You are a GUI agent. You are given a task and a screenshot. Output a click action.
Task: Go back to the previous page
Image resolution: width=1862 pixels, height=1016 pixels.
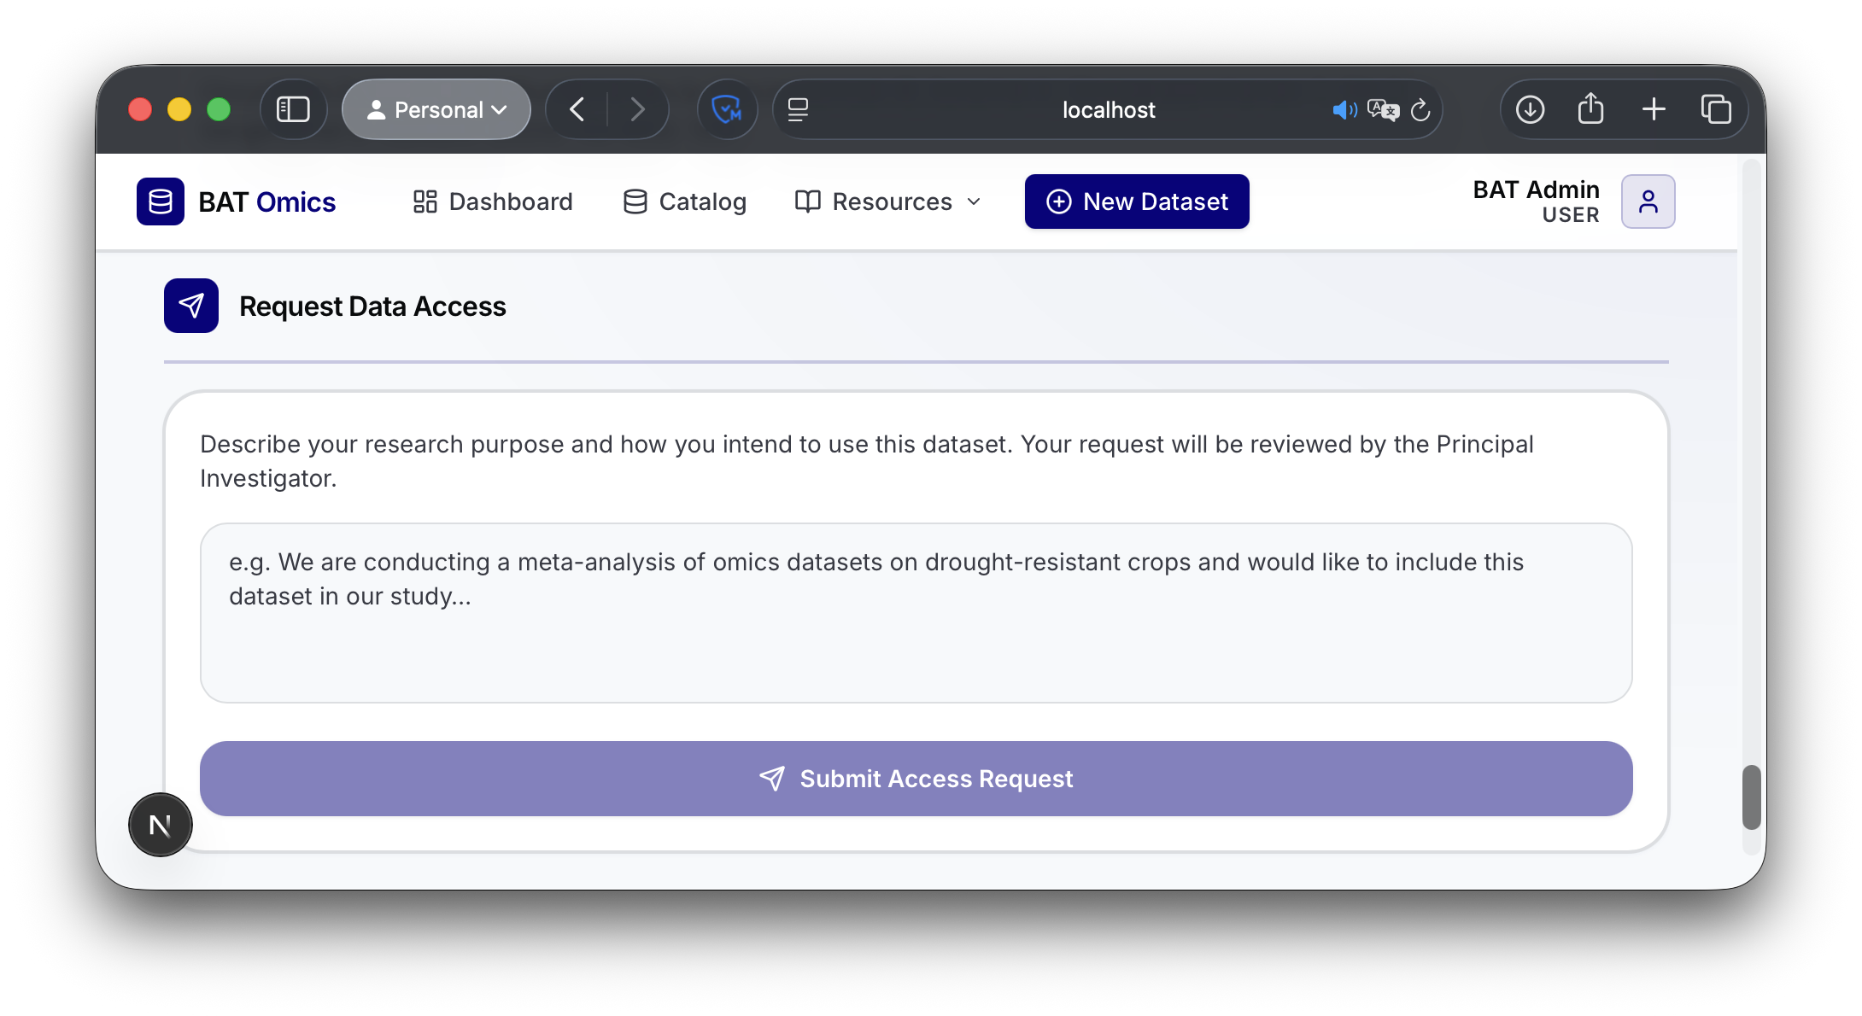coord(577,109)
